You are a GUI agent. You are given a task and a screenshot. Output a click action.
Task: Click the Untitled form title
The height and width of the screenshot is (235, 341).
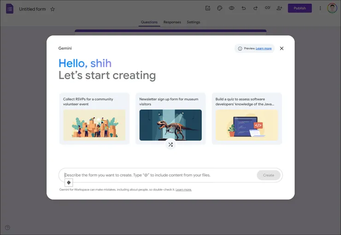(32, 9)
